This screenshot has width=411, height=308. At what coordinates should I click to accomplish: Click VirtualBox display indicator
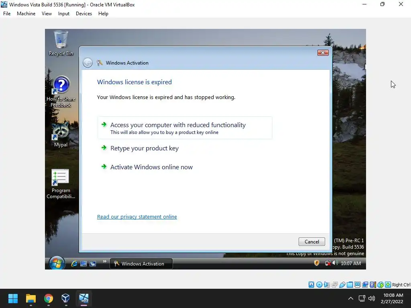tap(357, 285)
